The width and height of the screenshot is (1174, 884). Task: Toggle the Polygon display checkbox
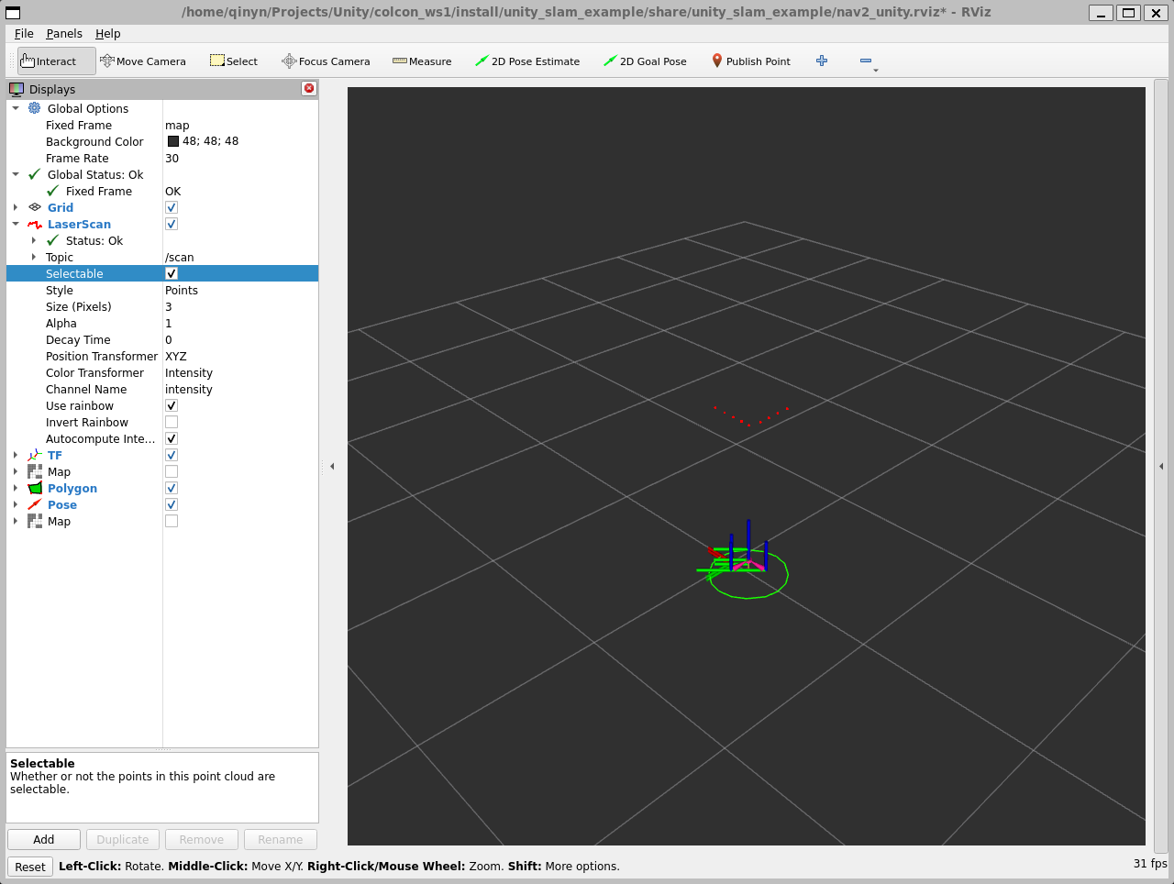172,488
